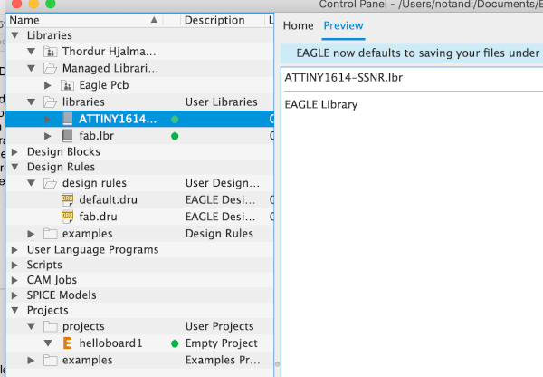Click the projects folder icon
The width and height of the screenshot is (543, 377).
(50, 326)
